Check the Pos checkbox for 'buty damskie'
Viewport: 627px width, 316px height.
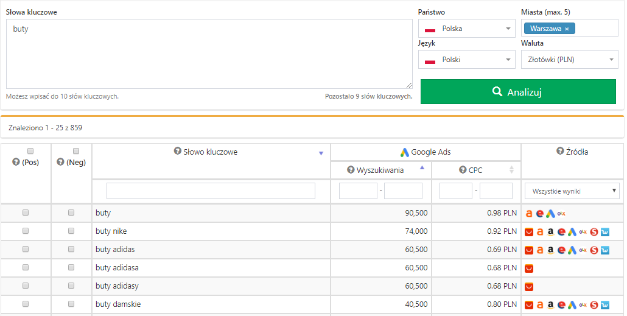26,304
